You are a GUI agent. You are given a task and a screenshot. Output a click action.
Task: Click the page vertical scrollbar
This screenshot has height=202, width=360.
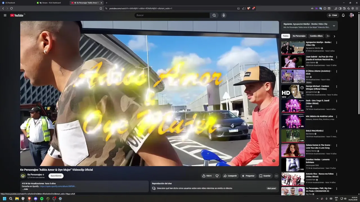tap(359, 65)
